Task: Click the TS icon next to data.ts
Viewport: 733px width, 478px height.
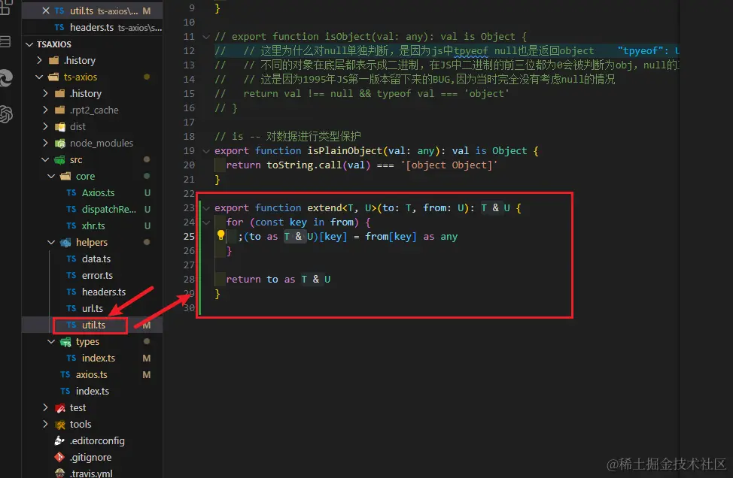Action: pos(71,259)
